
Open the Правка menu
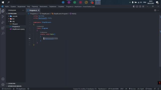tap(13, 6)
